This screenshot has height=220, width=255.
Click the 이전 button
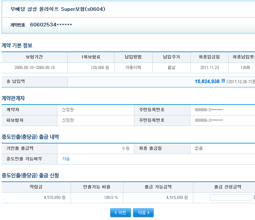pos(120,213)
